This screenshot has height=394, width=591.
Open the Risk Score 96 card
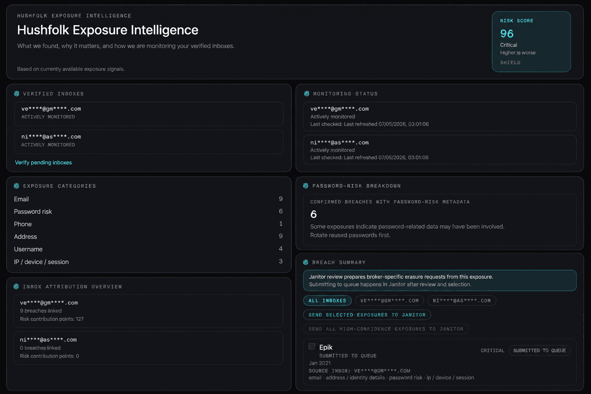pos(531,42)
